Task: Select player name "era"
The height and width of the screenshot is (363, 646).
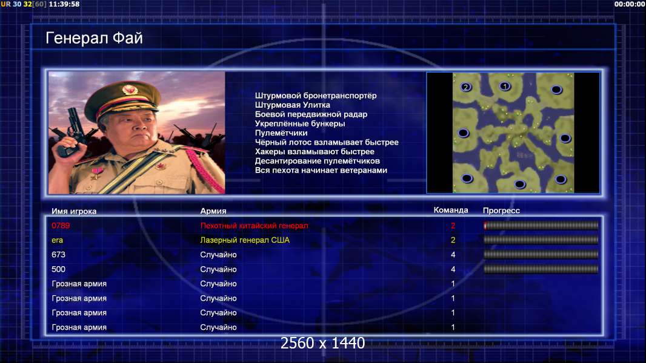Action: [57, 240]
